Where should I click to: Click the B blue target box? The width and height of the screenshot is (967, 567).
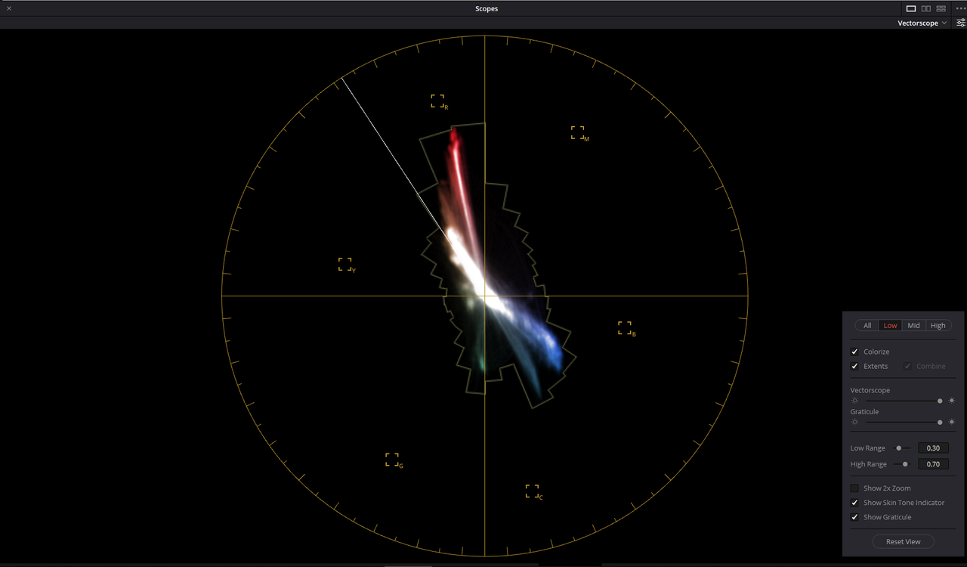[625, 327]
